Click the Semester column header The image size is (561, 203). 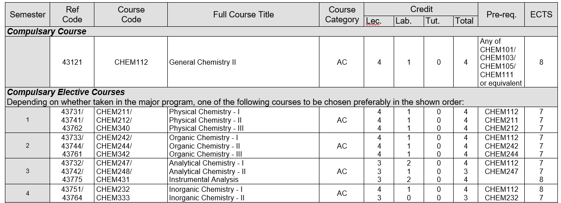coord(28,14)
